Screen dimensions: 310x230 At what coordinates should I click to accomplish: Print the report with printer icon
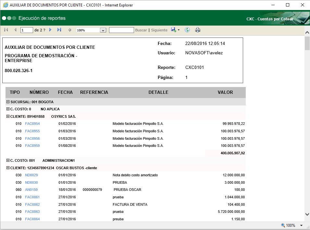(x=198, y=30)
